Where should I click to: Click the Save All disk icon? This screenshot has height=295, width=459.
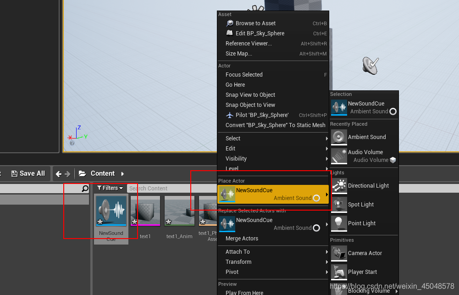[x=14, y=174]
